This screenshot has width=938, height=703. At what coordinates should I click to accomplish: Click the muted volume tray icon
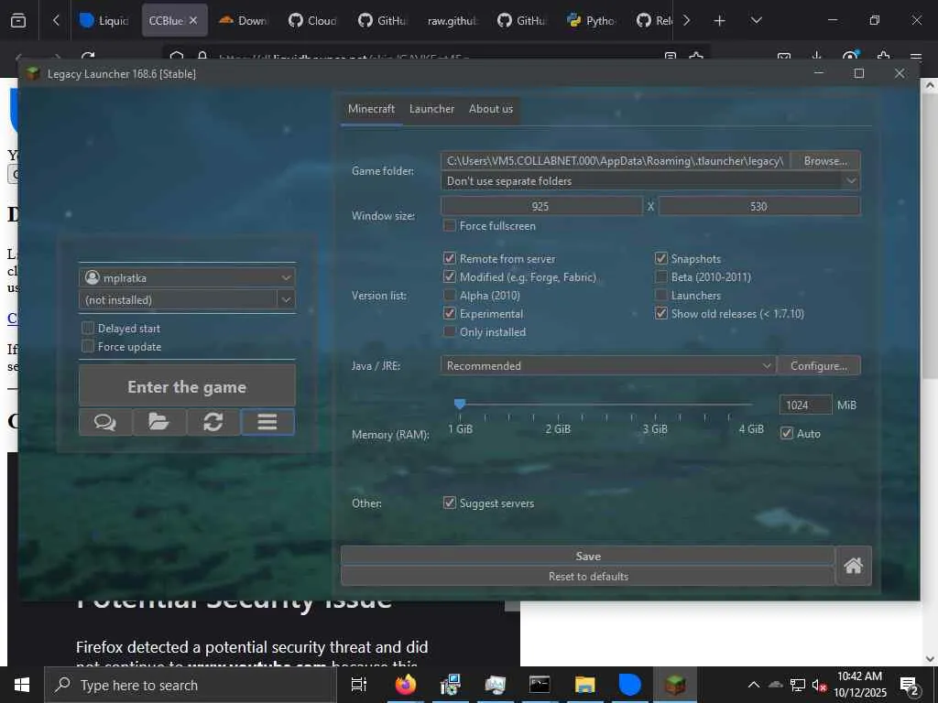819,686
